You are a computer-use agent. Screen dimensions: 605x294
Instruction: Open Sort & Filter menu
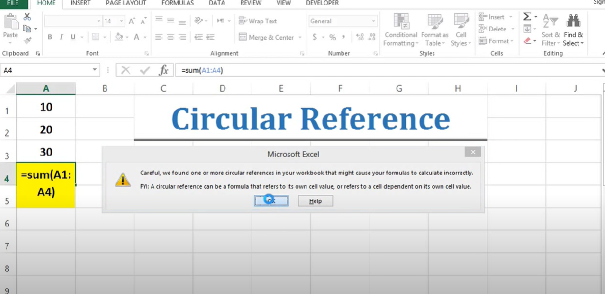coord(551,30)
